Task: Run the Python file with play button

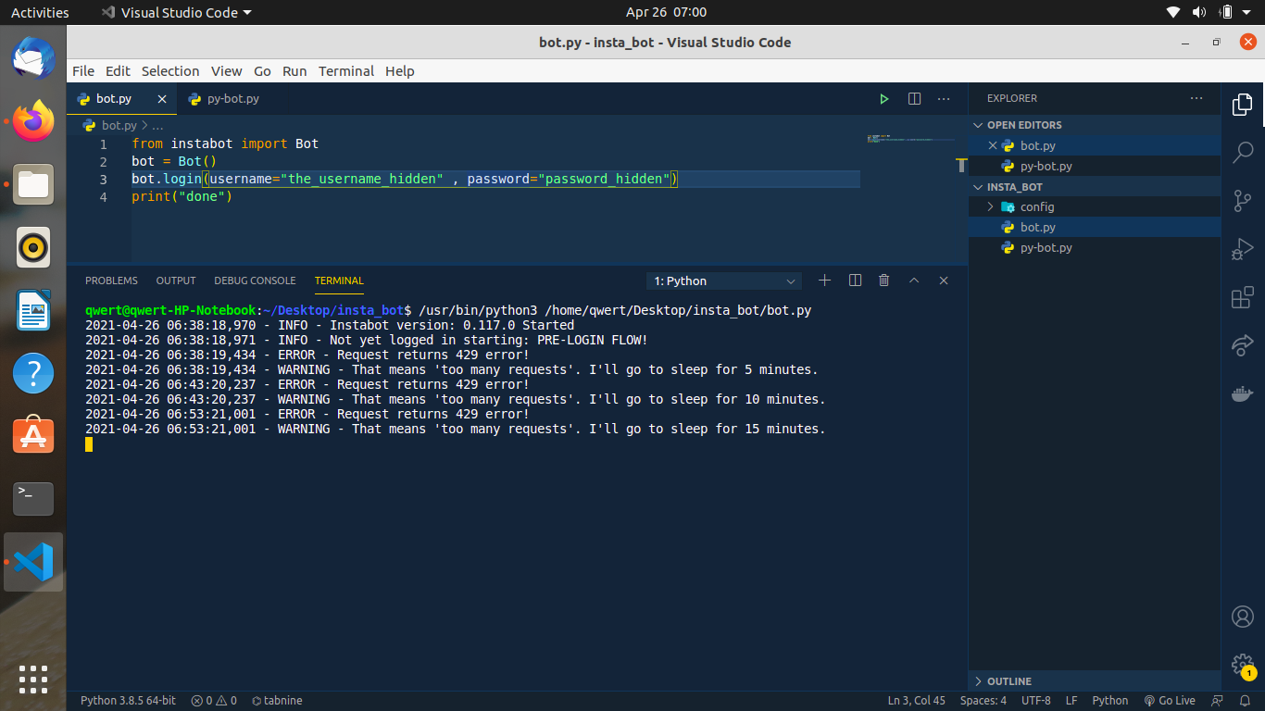Action: click(x=884, y=99)
